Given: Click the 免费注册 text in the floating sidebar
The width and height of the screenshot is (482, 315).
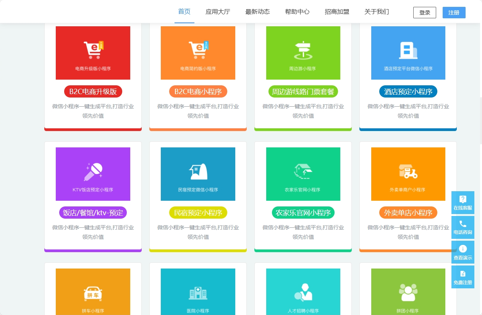Looking at the screenshot, I should click(x=463, y=283).
